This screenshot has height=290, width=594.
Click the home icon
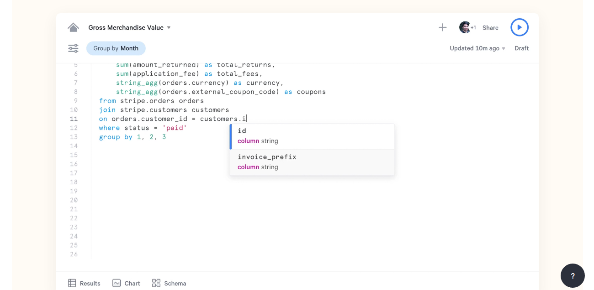[73, 28]
